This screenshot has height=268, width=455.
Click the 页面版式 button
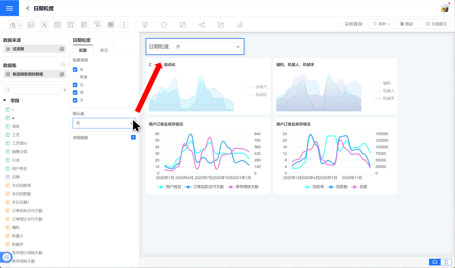click(436, 24)
